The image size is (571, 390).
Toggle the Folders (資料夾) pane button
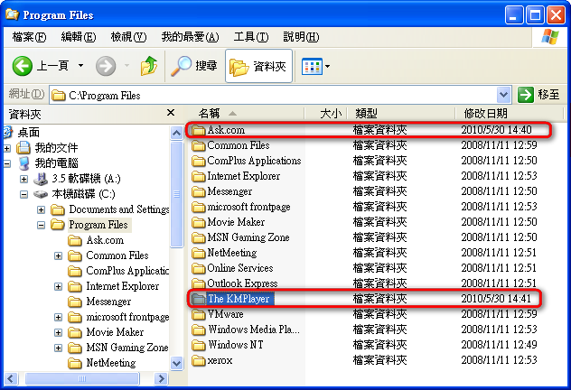point(258,66)
